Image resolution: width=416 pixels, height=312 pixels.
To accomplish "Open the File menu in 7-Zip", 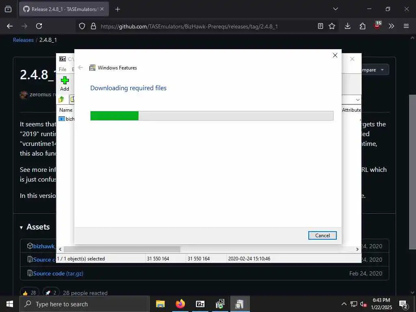I will point(63,69).
